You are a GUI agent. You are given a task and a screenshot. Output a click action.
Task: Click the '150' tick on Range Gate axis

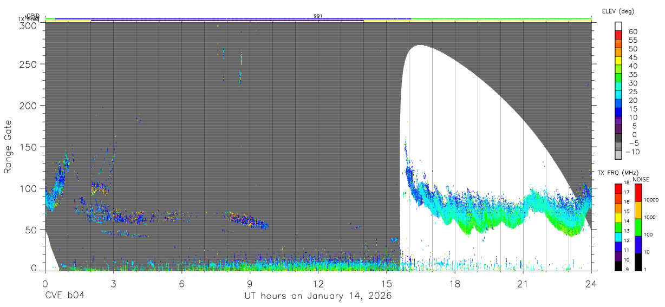click(28, 147)
